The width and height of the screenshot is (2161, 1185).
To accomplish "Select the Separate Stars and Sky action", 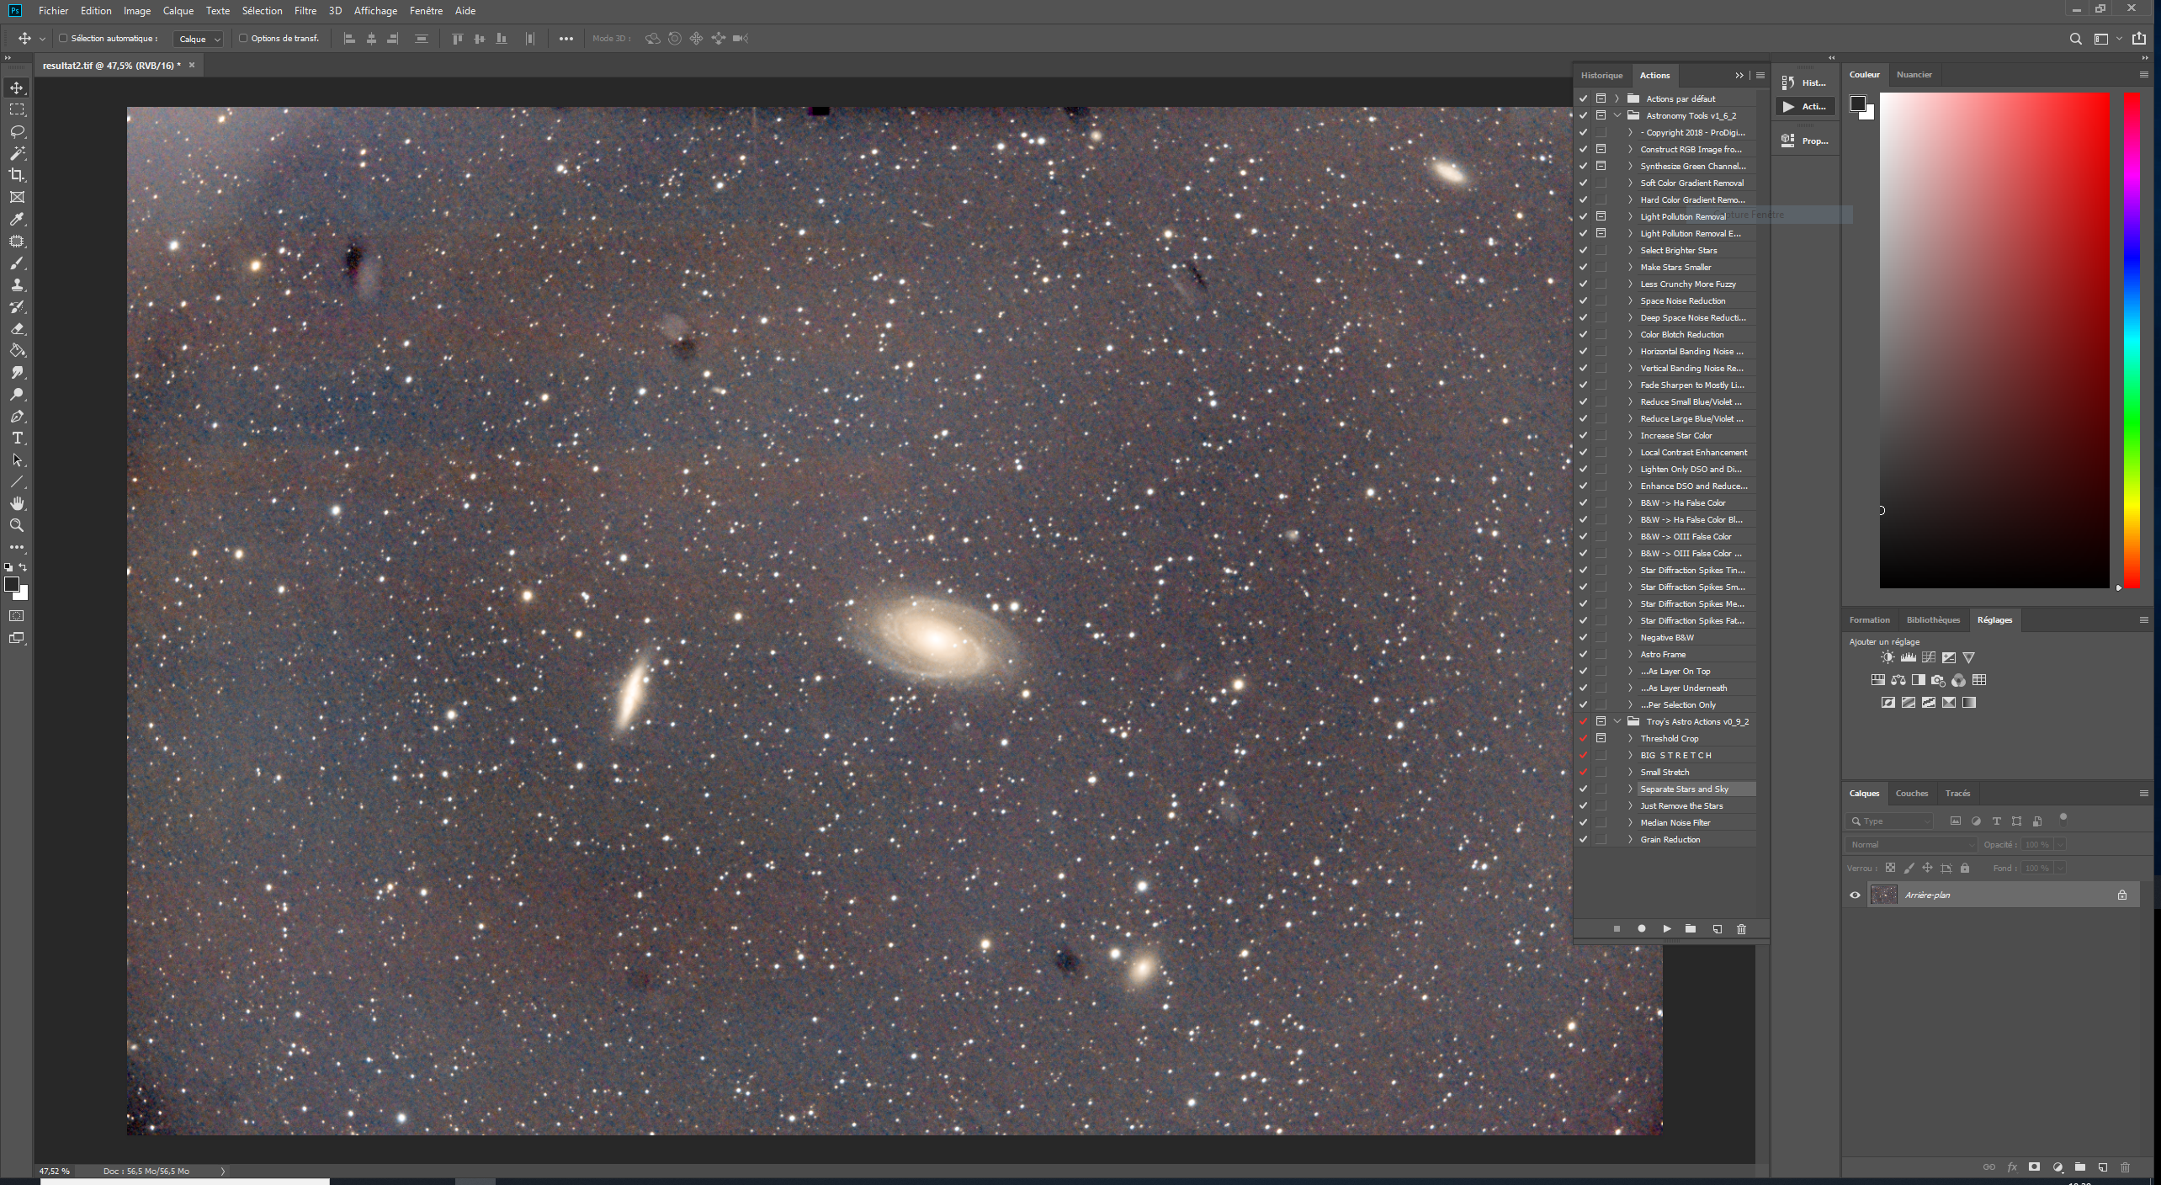I will pyautogui.click(x=1684, y=789).
